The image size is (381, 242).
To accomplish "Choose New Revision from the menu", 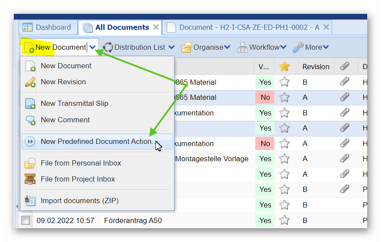I will point(97,82).
